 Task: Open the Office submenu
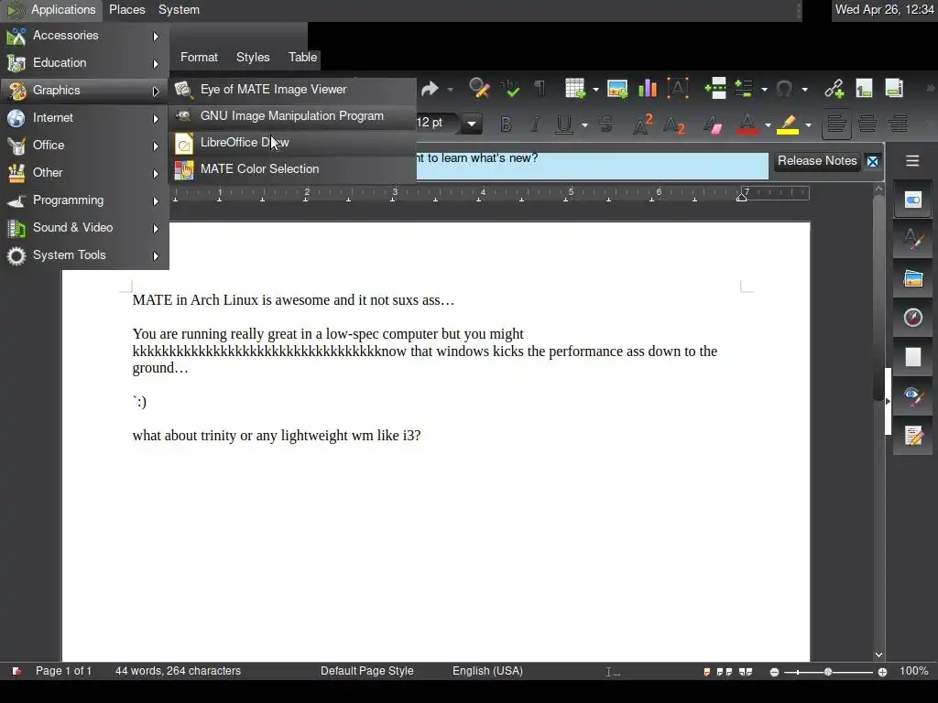[x=84, y=146]
